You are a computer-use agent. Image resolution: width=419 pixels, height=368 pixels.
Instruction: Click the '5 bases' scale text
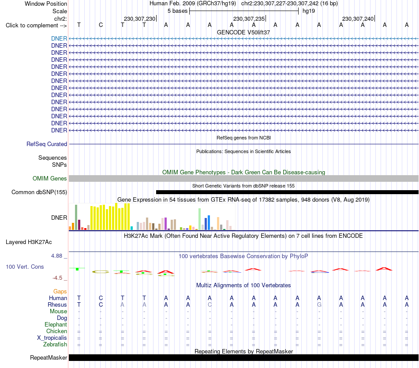coord(177,11)
